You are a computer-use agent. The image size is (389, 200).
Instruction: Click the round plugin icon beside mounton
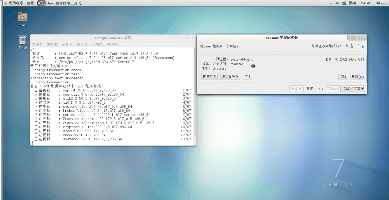pyautogui.click(x=253, y=66)
